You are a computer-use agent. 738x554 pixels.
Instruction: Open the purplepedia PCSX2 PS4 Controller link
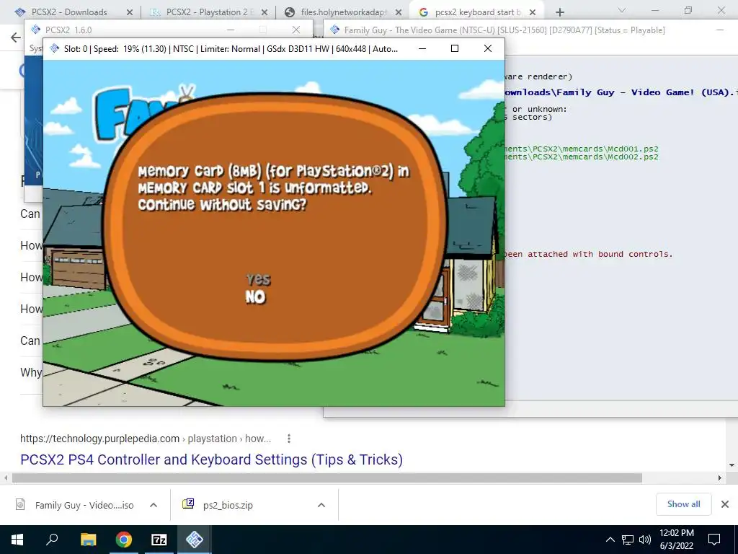tap(211, 460)
